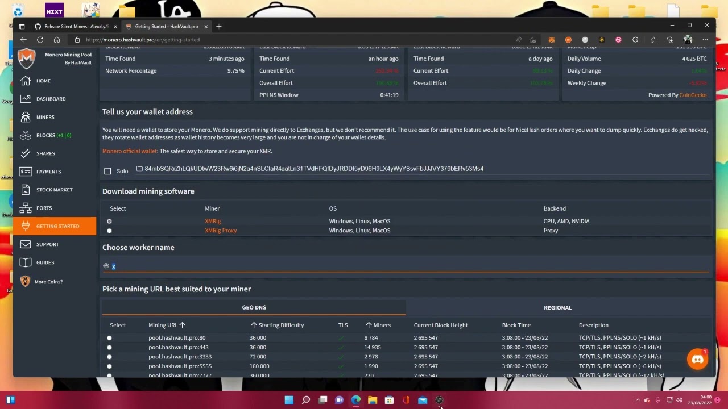Open Stock Market sidebar icon
Screen dimensions: 728x409
point(26,190)
